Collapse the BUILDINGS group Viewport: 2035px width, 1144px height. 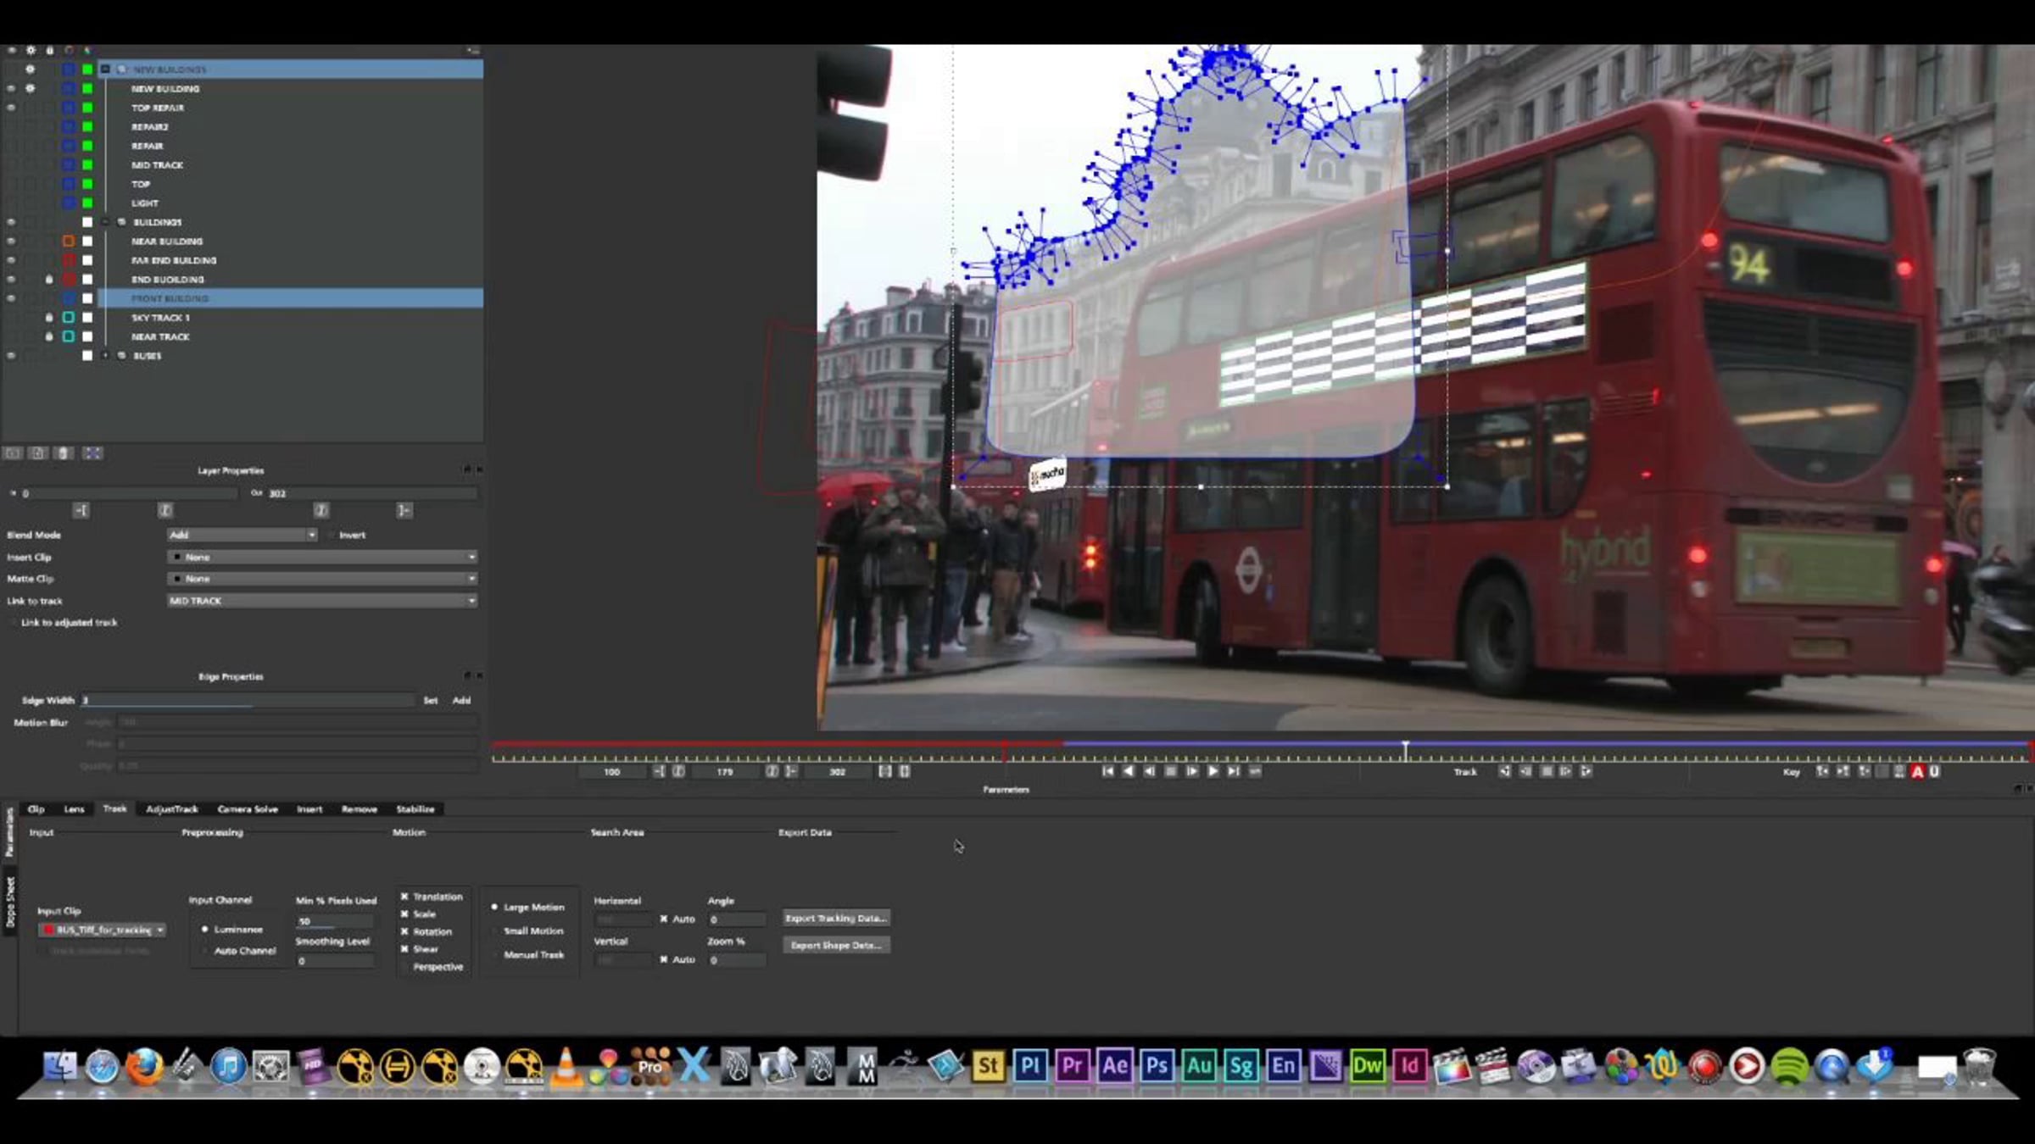coord(105,222)
